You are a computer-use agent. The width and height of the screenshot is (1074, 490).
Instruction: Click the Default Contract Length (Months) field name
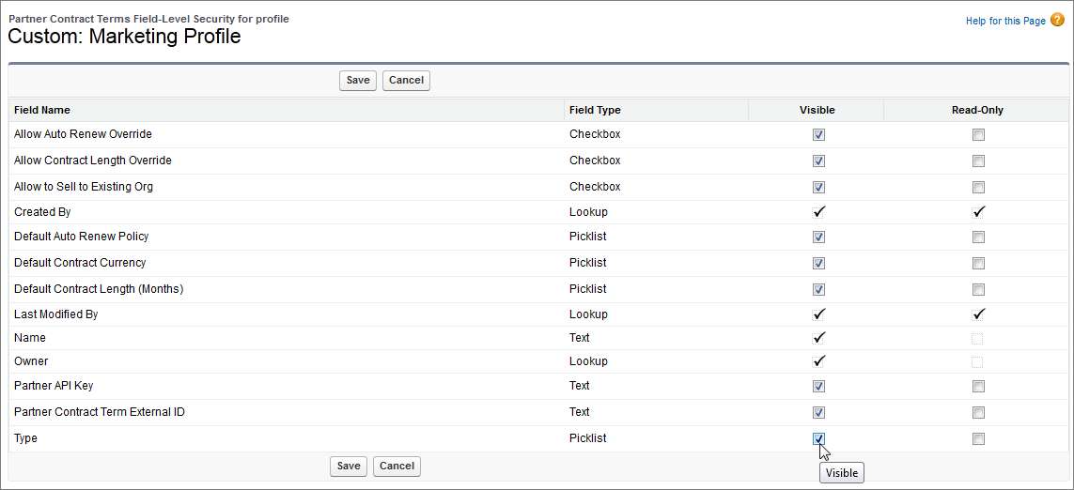pyautogui.click(x=99, y=289)
